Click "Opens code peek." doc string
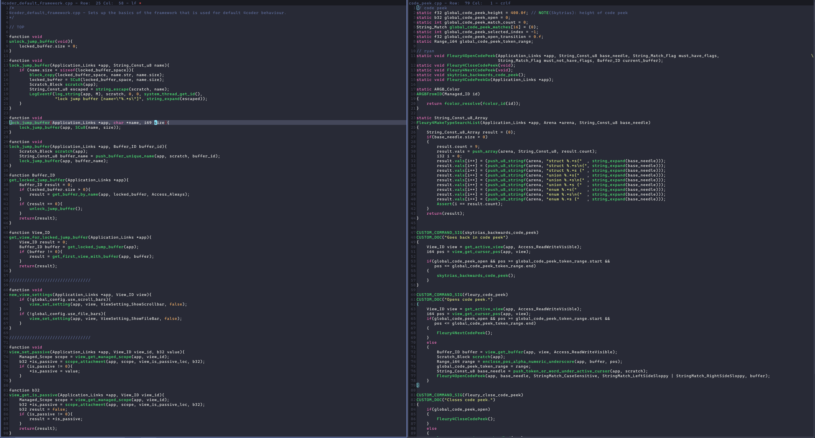 pos(467,299)
